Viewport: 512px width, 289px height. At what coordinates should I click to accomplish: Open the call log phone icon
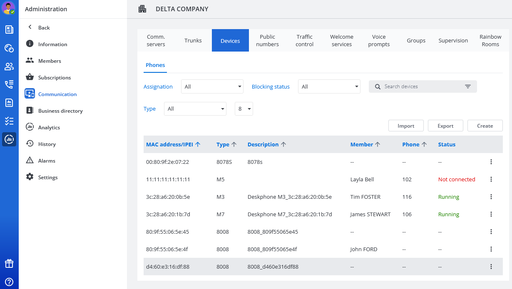pos(9,84)
